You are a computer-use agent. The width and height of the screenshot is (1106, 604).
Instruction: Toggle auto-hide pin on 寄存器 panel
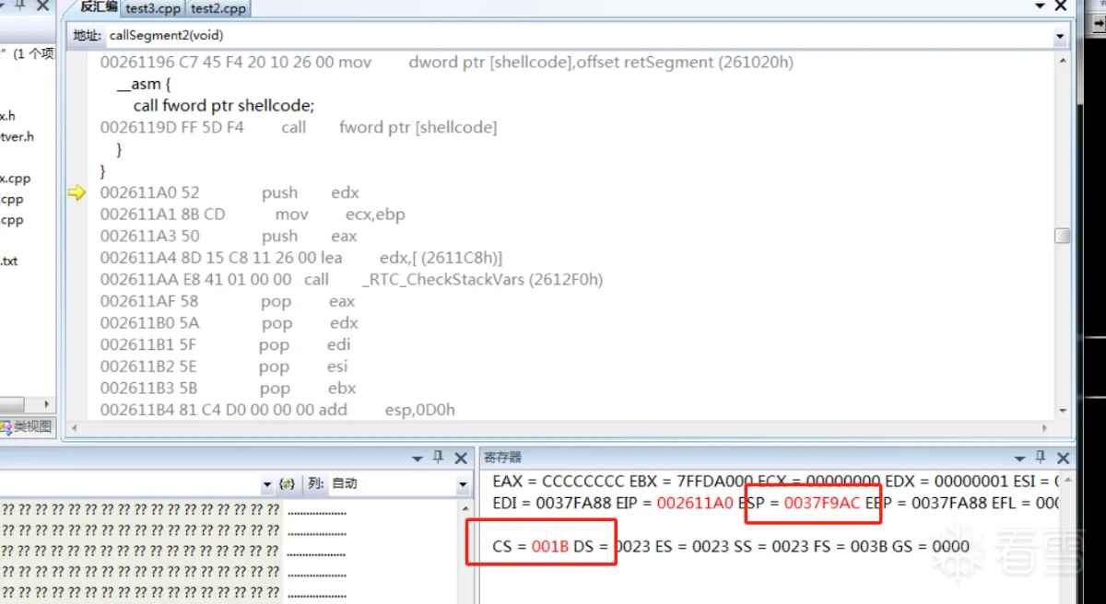point(1041,458)
